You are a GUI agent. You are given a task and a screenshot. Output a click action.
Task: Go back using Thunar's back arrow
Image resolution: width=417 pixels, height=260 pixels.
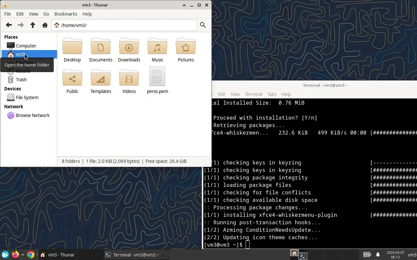[x=9, y=25]
